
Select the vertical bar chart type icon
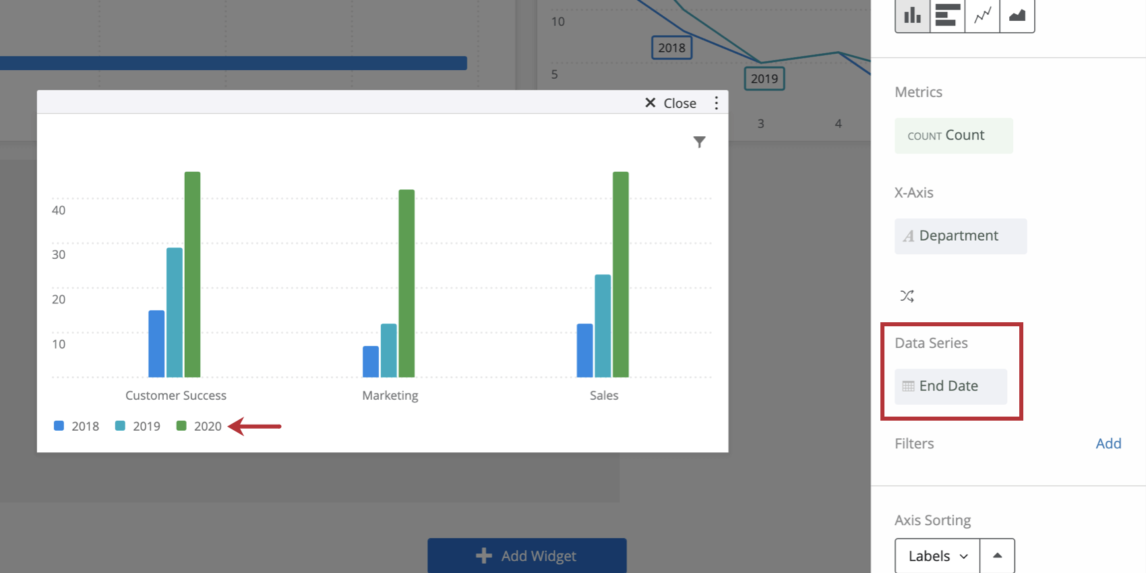pos(912,15)
